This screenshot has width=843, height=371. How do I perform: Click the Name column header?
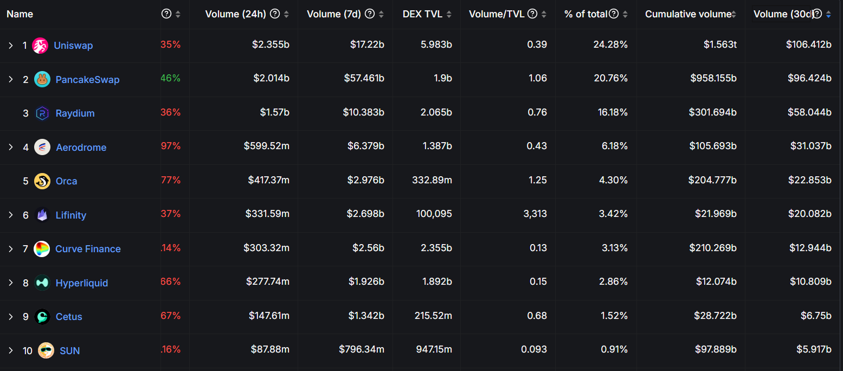[20, 14]
